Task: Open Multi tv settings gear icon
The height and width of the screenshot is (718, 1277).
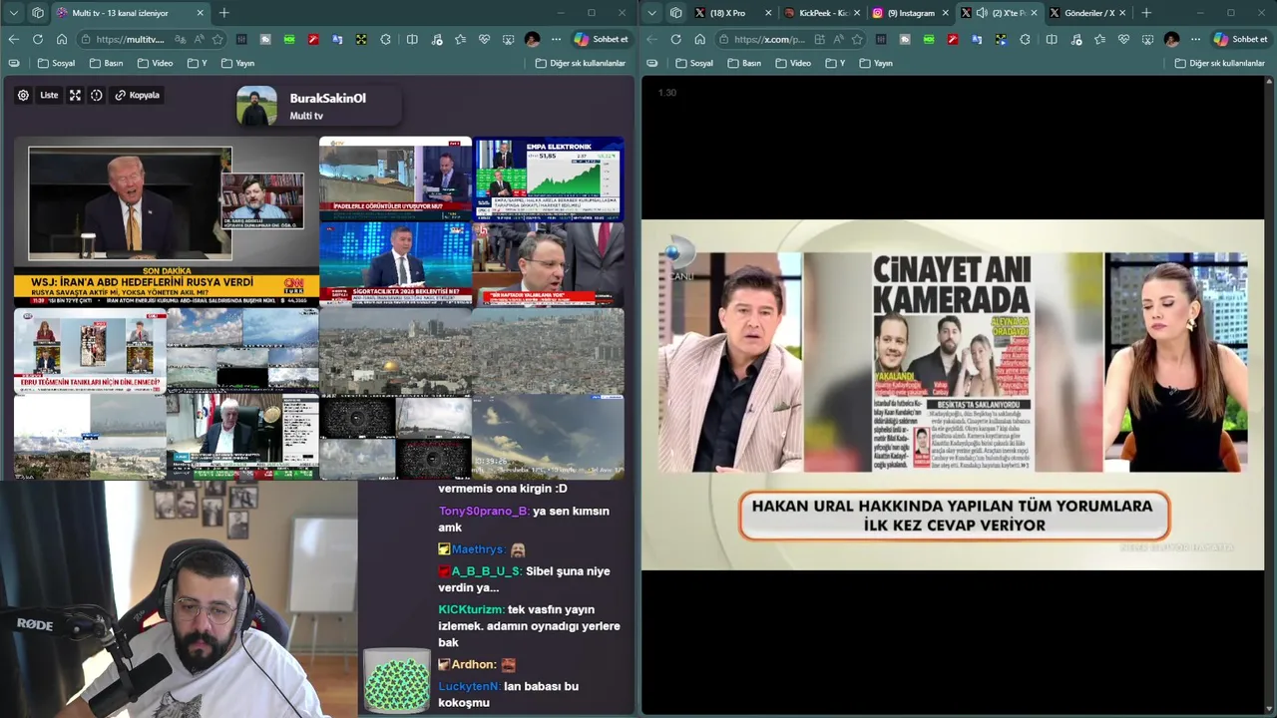Action: [x=23, y=95]
